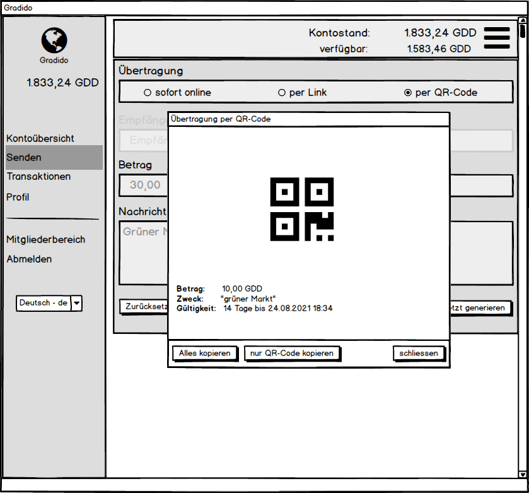Image resolution: width=529 pixels, height=493 pixels.
Task: Click the scroll up arrow on right scrollbar
Action: (523, 21)
